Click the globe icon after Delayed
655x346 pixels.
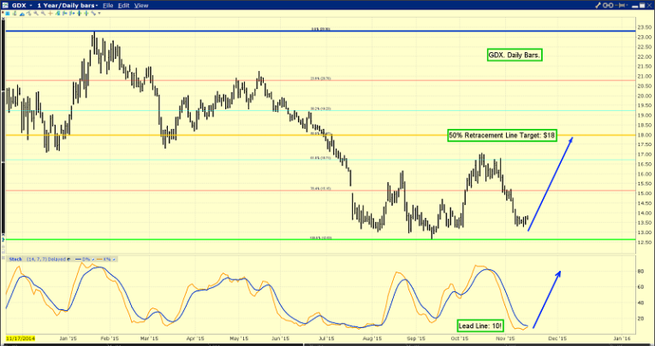pyautogui.click(x=68, y=260)
